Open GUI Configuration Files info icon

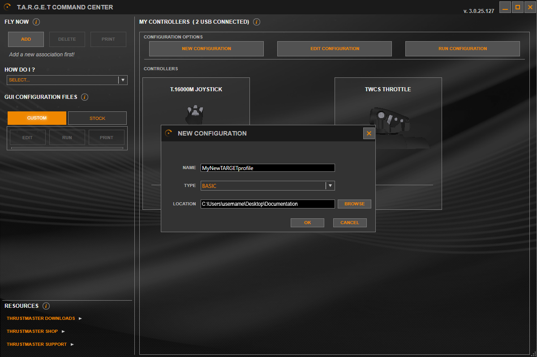85,97
